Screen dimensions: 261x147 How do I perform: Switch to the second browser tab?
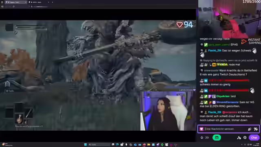coord(38,2)
